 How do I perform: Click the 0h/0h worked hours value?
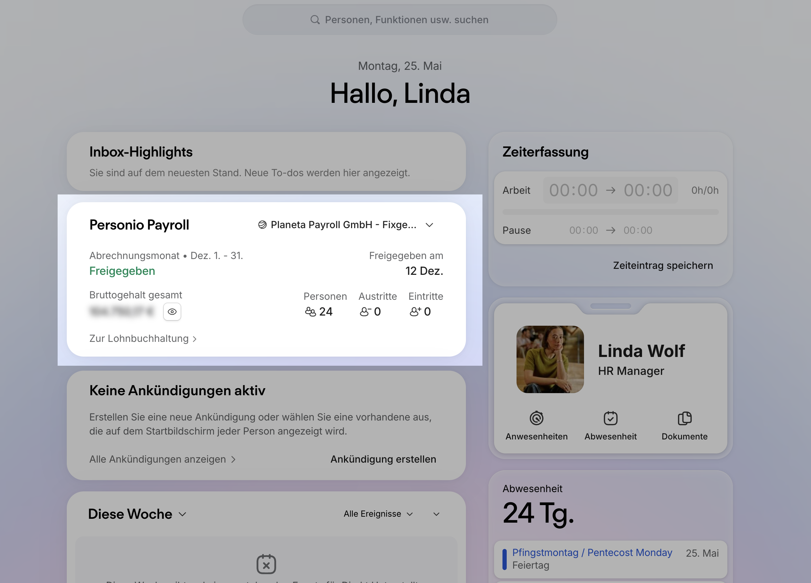pos(705,190)
